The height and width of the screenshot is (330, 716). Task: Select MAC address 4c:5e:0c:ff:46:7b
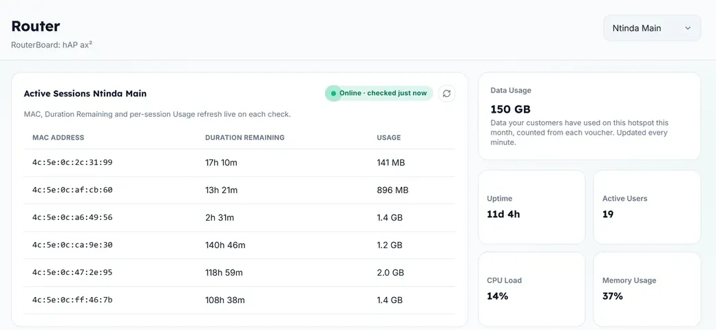coord(72,300)
